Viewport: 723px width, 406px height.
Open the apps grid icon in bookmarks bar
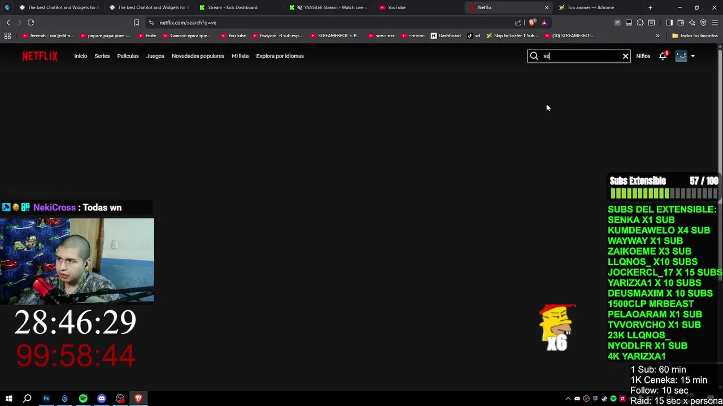(x=7, y=36)
